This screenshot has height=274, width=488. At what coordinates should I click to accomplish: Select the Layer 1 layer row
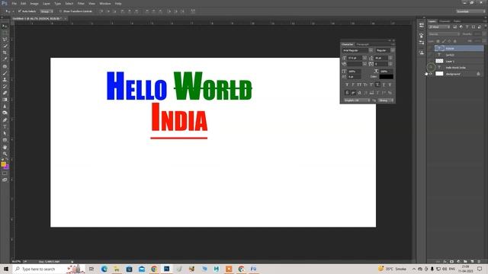[459, 61]
